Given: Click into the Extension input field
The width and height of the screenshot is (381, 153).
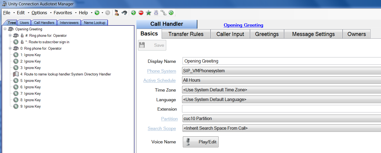Looking at the screenshot, I should (281, 109).
